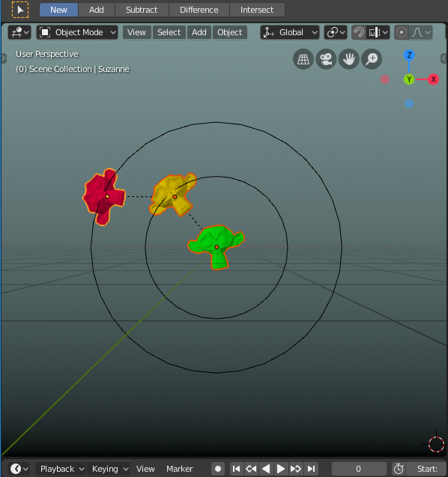
Task: Toggle proportional editing
Action: click(x=401, y=32)
